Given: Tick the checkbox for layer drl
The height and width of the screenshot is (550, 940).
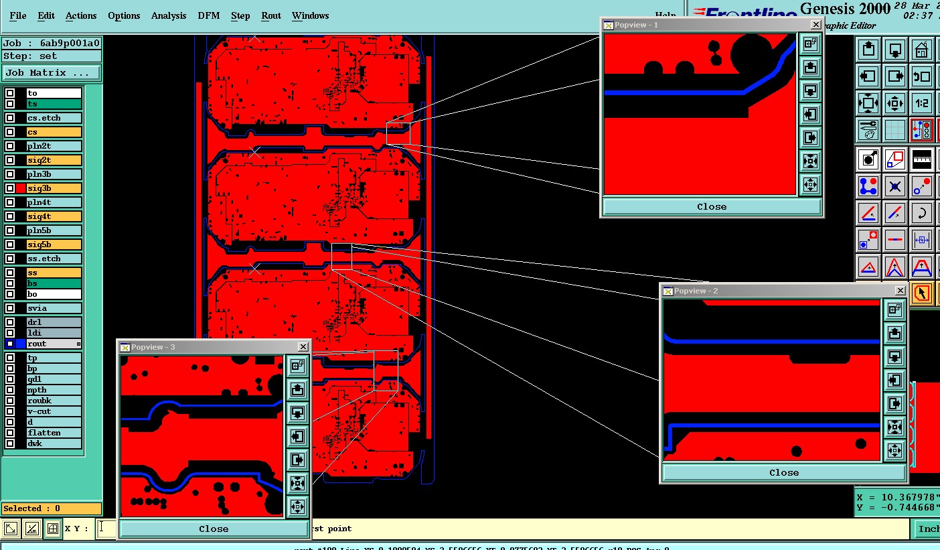Looking at the screenshot, I should click(10, 322).
